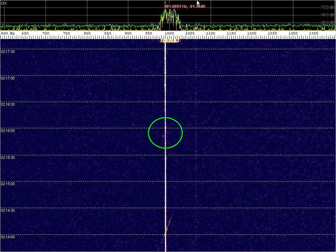Viewport: 336px width, 252px height.
Task: Click the 02:17:00 time marker
Action: pyautogui.click(x=8, y=78)
